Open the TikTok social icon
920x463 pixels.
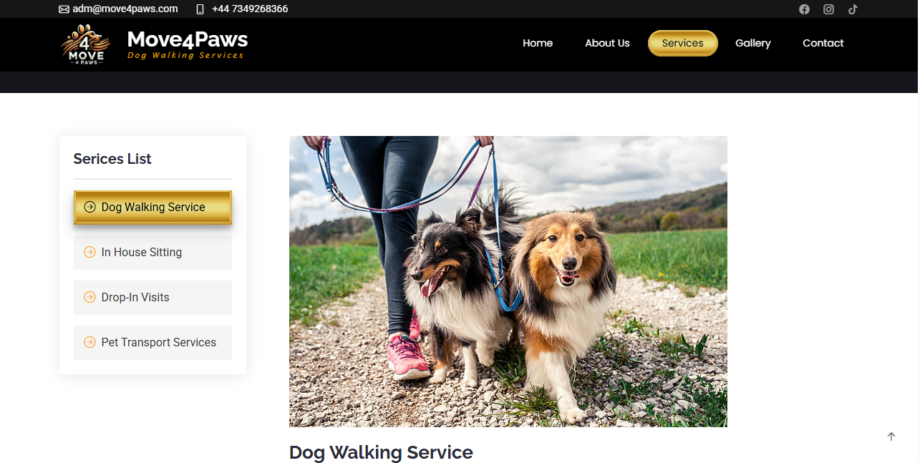pyautogui.click(x=853, y=9)
